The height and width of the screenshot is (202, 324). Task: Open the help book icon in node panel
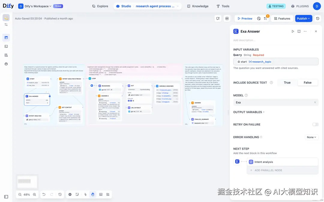299,31
